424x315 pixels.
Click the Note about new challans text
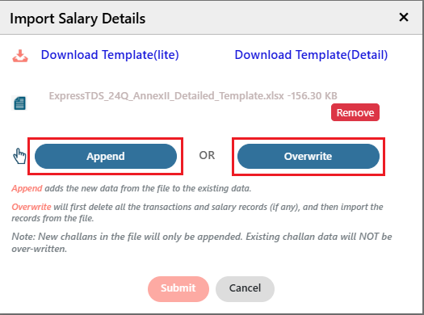click(202, 242)
